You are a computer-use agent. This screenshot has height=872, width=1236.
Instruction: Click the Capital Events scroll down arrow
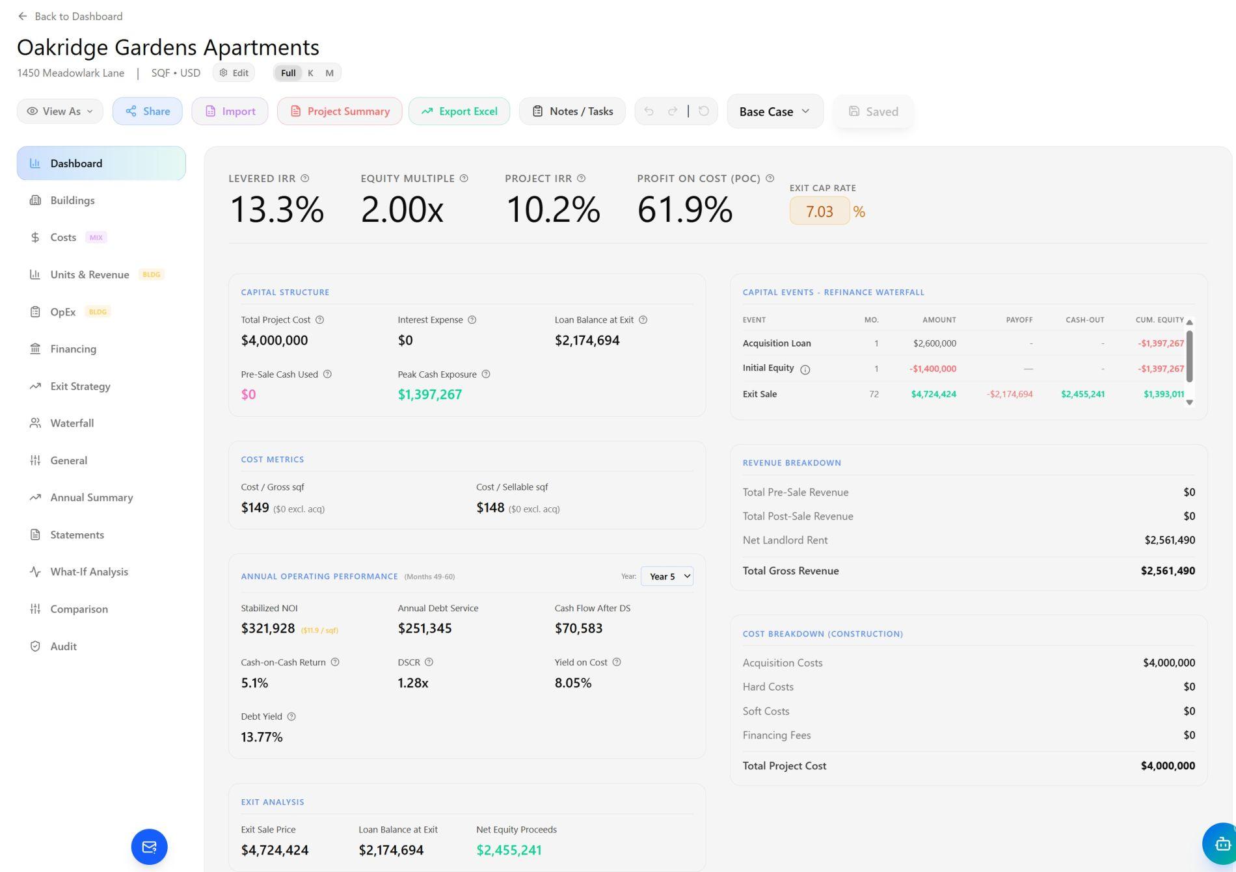1189,403
